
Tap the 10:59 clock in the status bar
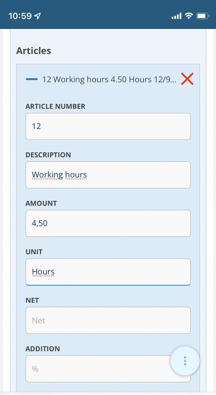coord(20,16)
